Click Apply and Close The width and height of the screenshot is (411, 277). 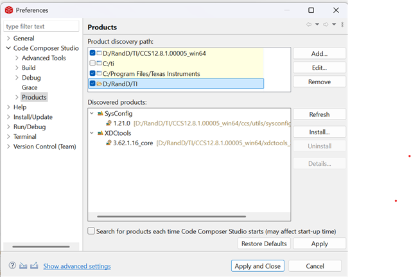[x=258, y=266]
